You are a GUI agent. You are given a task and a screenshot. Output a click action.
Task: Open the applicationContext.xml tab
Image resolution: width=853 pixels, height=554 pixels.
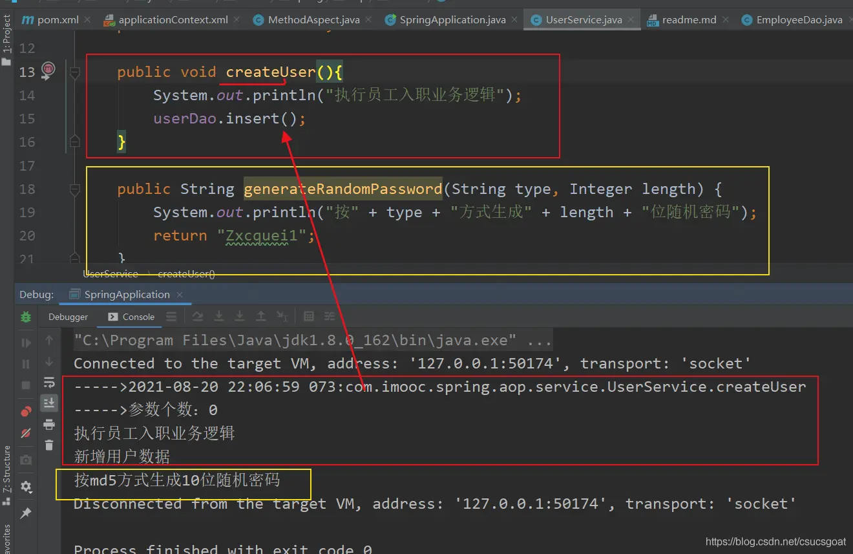click(x=173, y=19)
